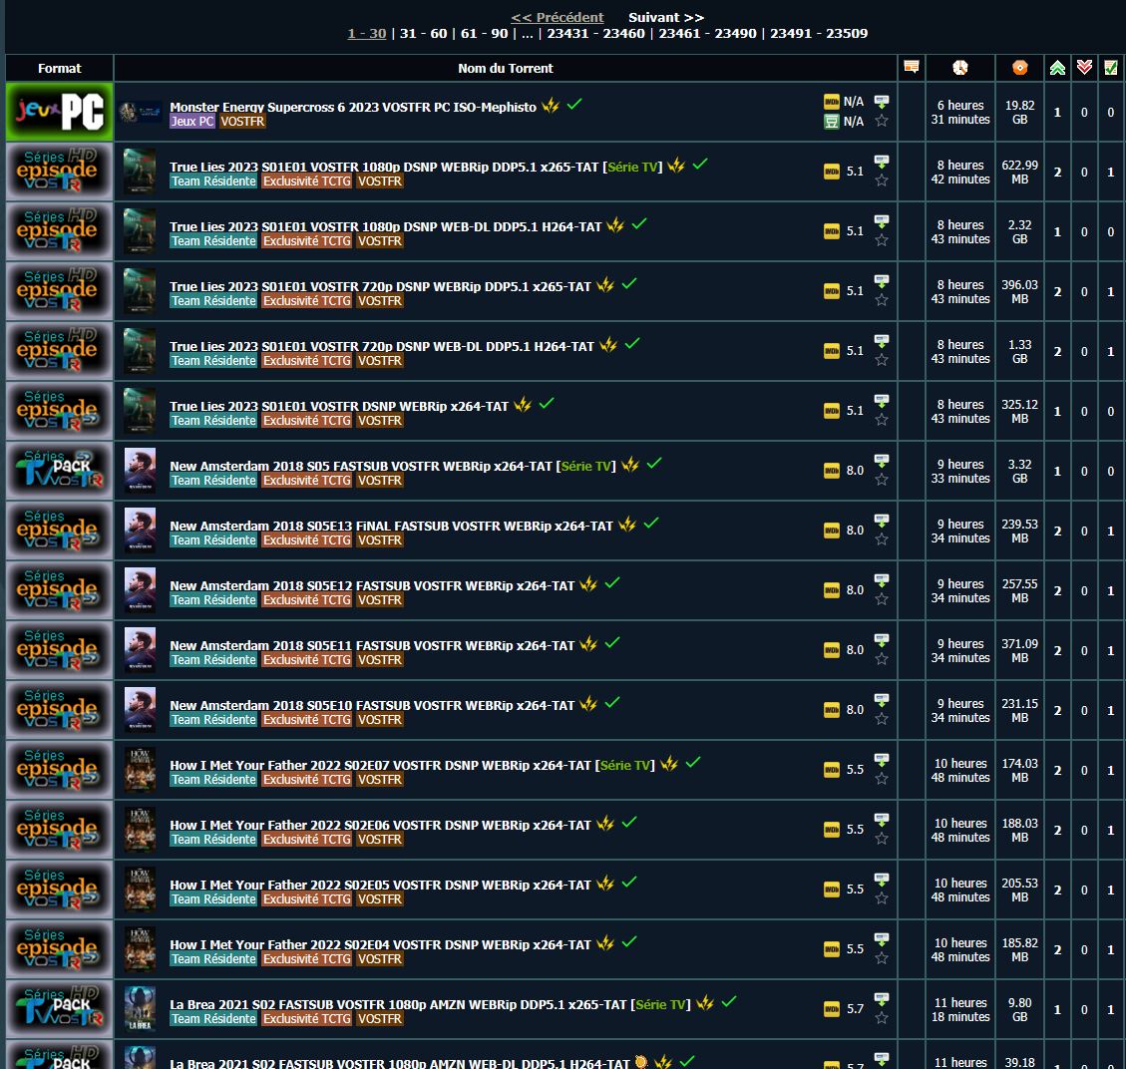Go to the previous page via Précédent
The width and height of the screenshot is (1126, 1069).
coord(557,17)
